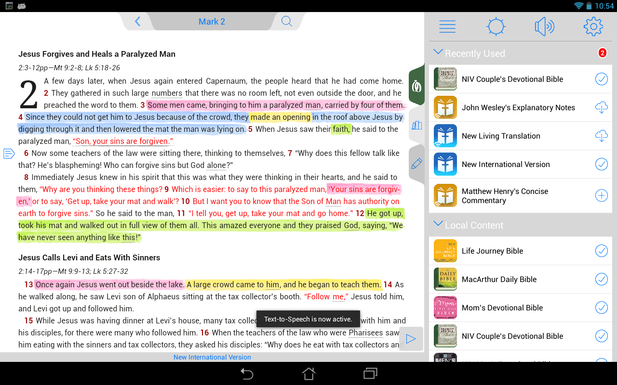This screenshot has width=617, height=385.
Task: Open settings with the gear icon
Action: point(593,26)
